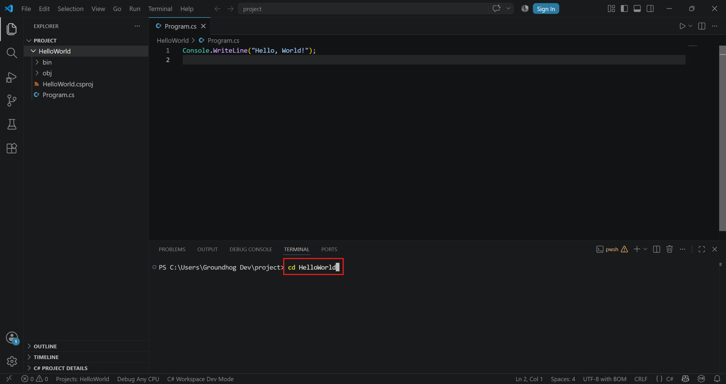Screen dimensions: 726x384
Task: Open the new terminal profile dropdown
Action: 645,249
